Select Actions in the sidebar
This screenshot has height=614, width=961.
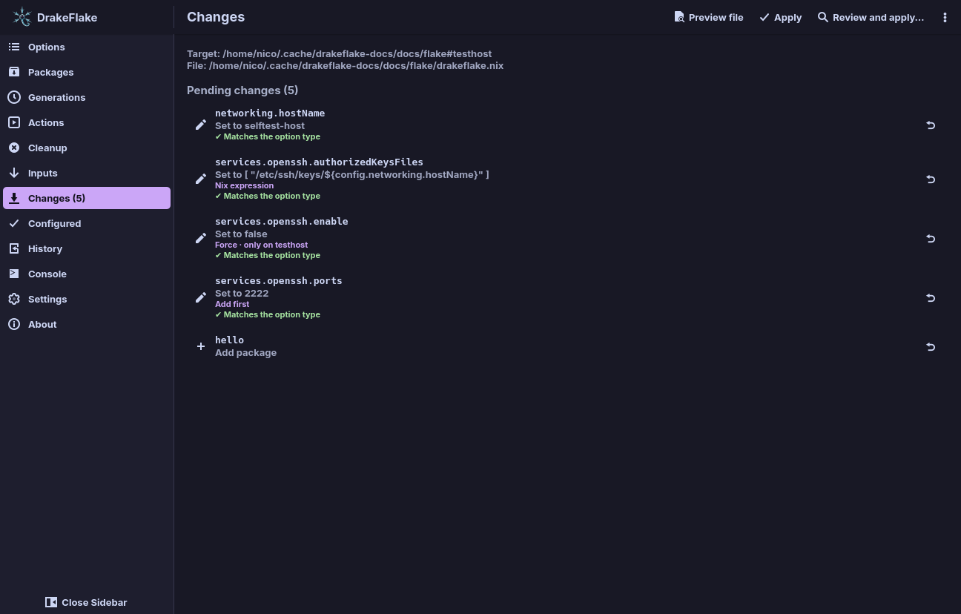click(x=87, y=122)
